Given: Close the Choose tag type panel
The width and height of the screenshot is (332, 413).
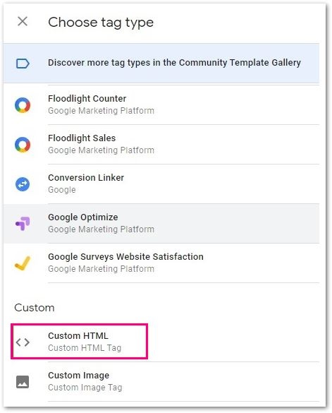Looking at the screenshot, I should click(x=23, y=22).
